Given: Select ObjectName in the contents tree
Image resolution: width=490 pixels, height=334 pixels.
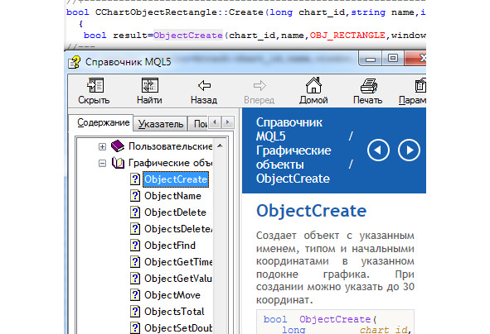Looking at the screenshot, I should pyautogui.click(x=172, y=196).
